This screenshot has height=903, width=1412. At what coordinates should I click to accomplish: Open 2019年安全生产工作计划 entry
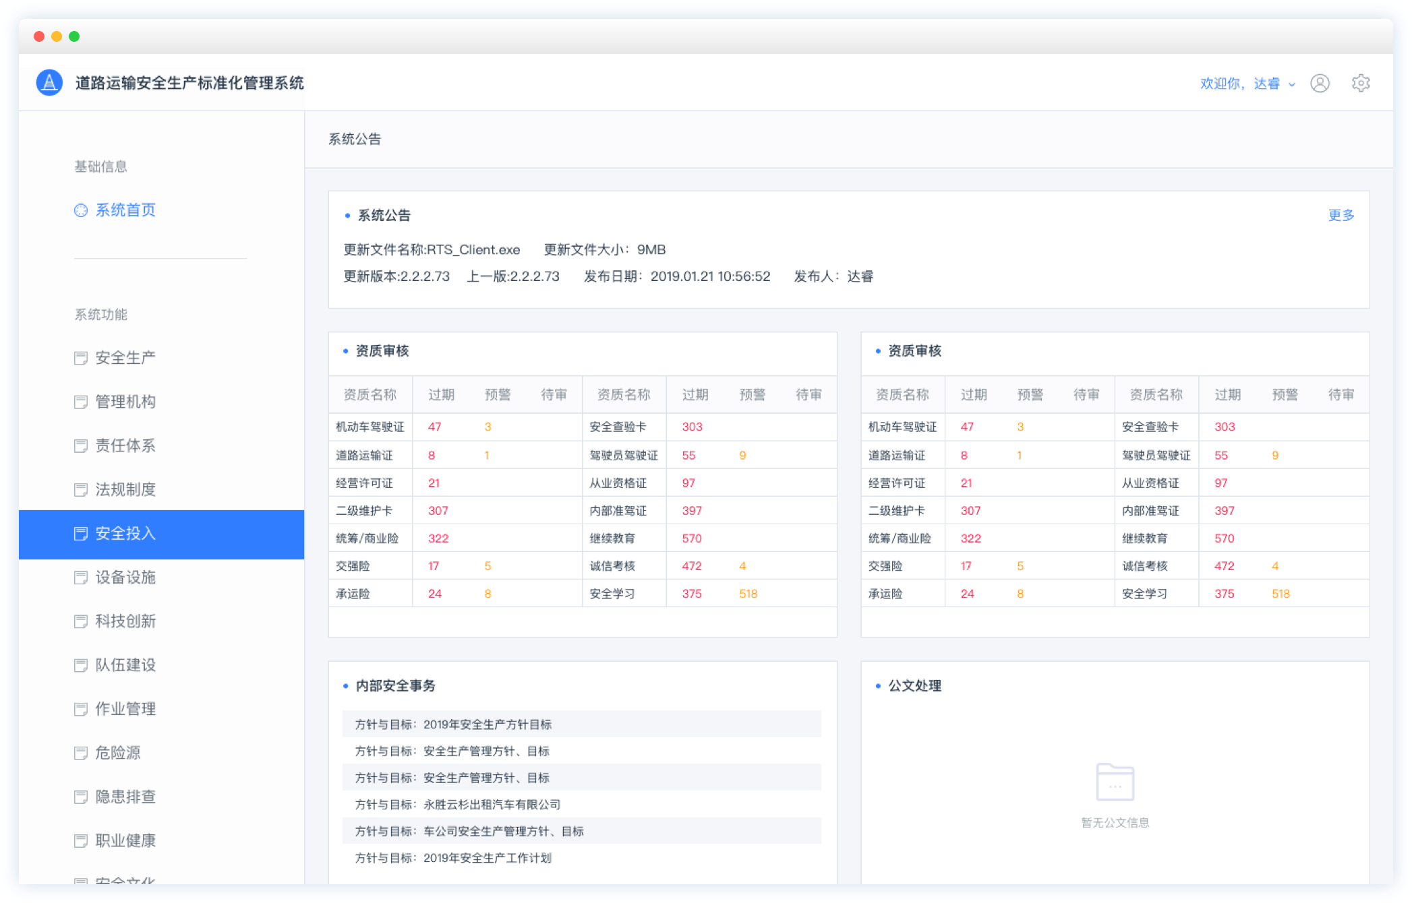coord(487,858)
